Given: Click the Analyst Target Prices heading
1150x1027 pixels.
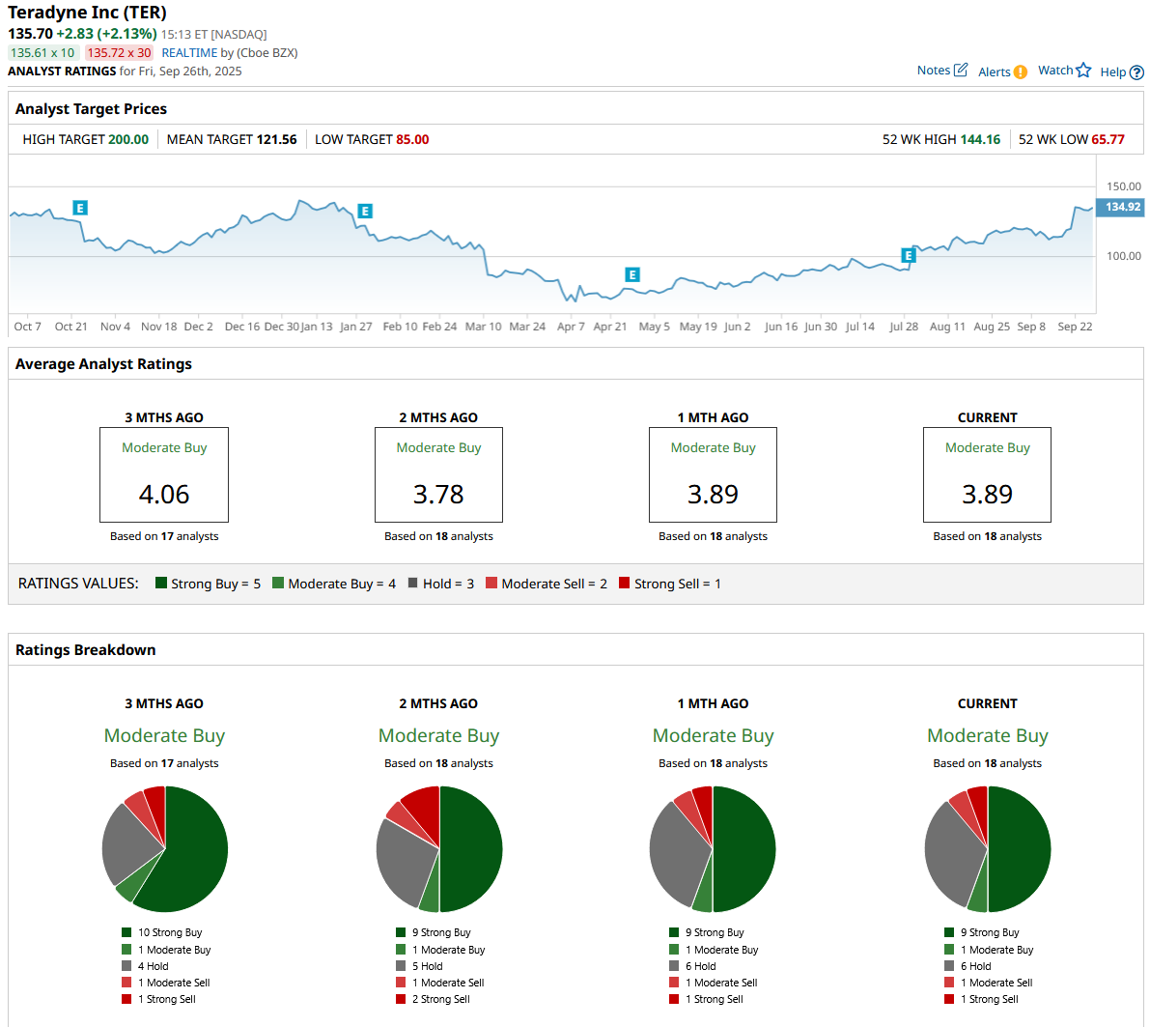Looking at the screenshot, I should [x=91, y=108].
